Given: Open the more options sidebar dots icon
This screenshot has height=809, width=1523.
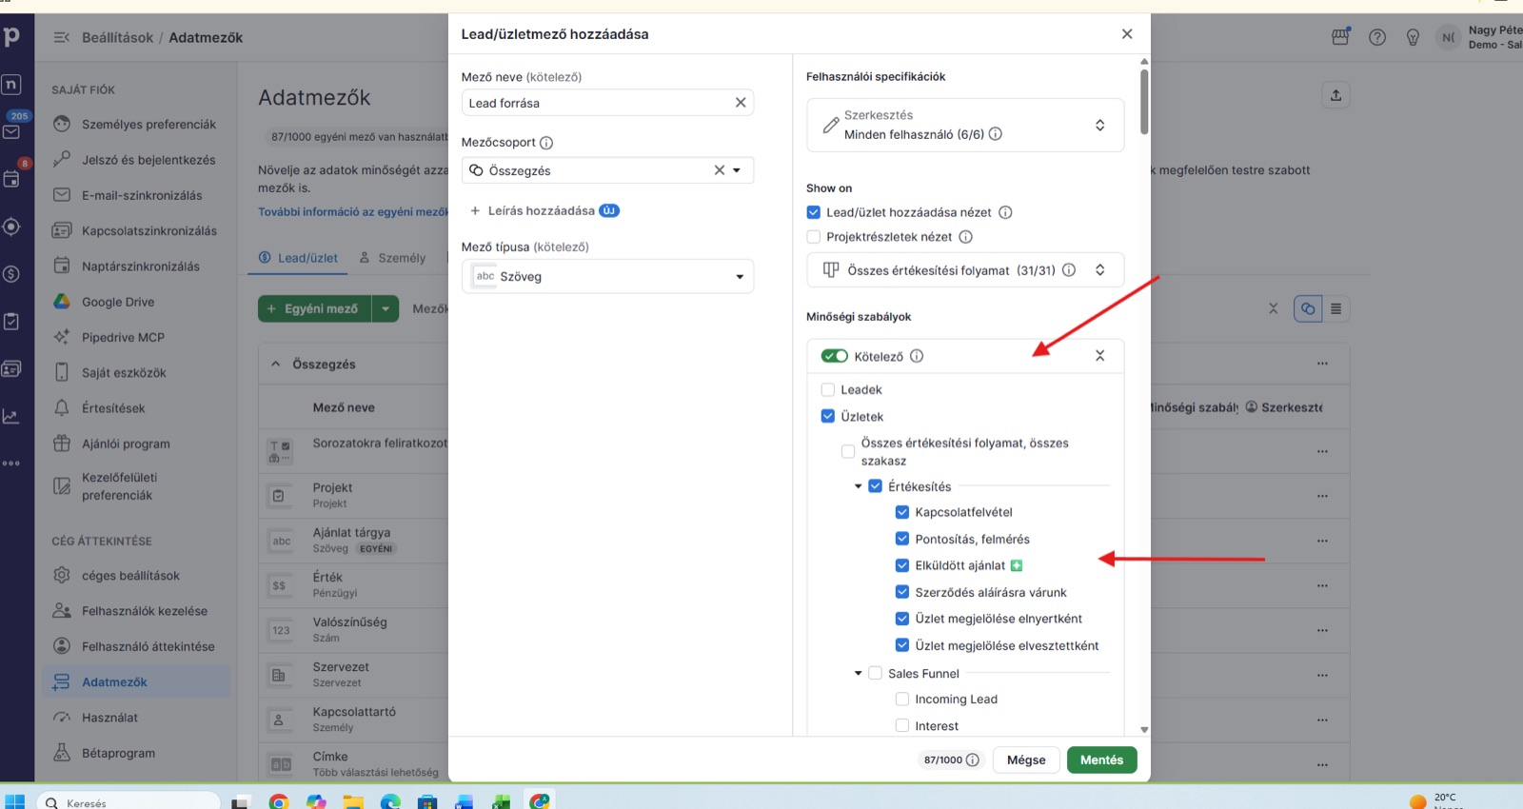Looking at the screenshot, I should (11, 464).
